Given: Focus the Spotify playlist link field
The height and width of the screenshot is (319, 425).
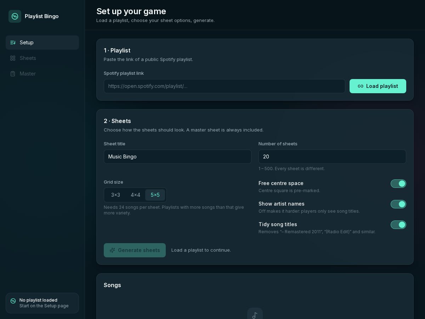Looking at the screenshot, I should point(225,86).
